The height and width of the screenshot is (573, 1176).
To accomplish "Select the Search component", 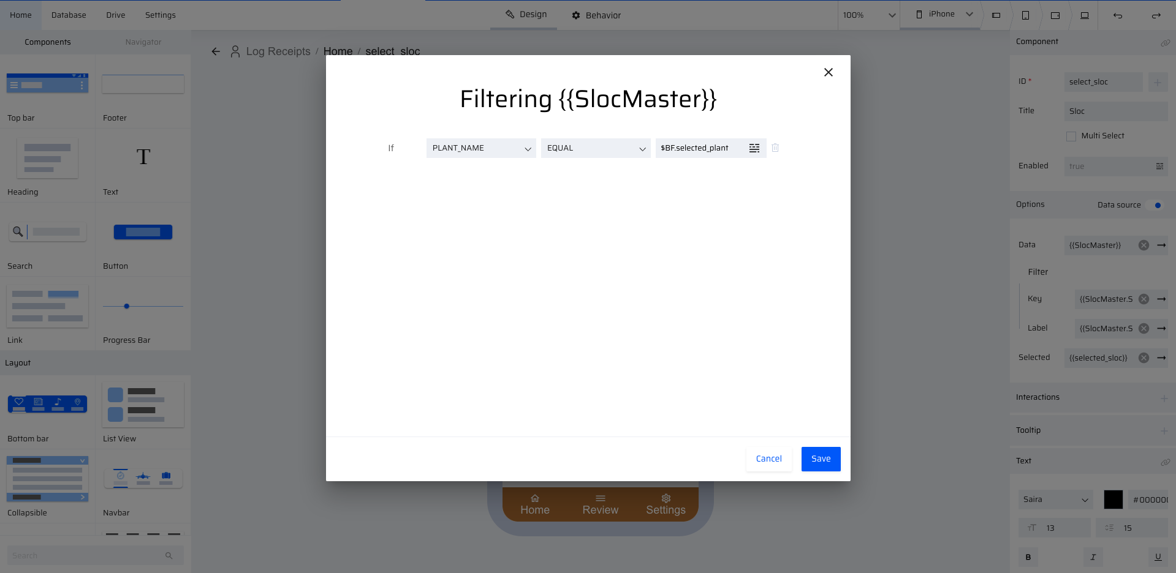I will [x=48, y=240].
